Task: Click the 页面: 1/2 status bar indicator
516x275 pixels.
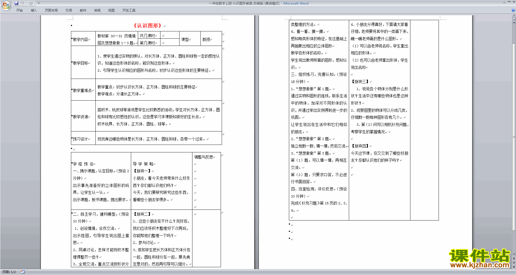Action: tap(9, 272)
